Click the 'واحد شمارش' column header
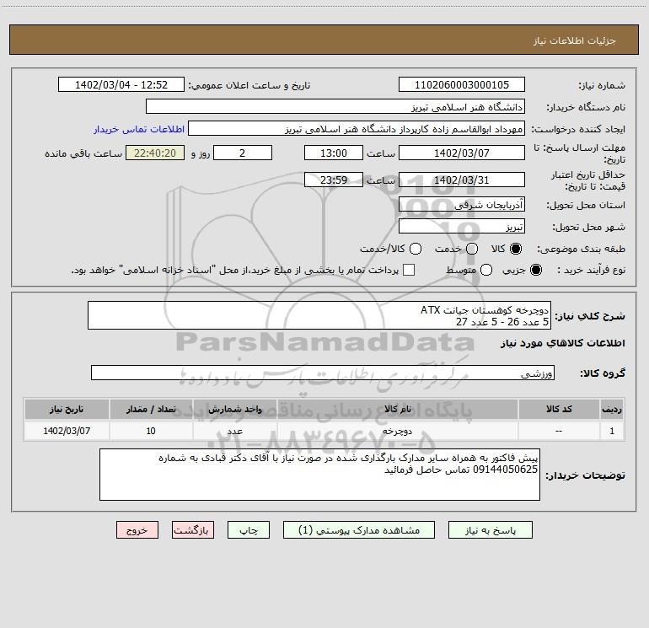Image resolution: width=649 pixels, height=628 pixels. pyautogui.click(x=234, y=409)
